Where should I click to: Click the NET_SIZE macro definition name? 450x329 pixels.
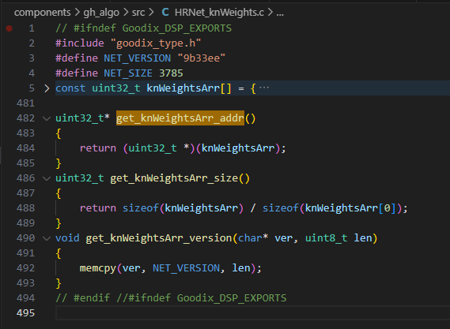pos(128,73)
